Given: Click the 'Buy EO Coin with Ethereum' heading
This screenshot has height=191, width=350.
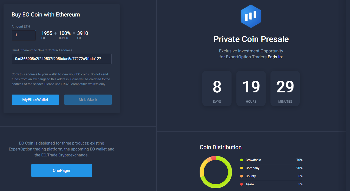Looking at the screenshot, I should (x=46, y=15).
